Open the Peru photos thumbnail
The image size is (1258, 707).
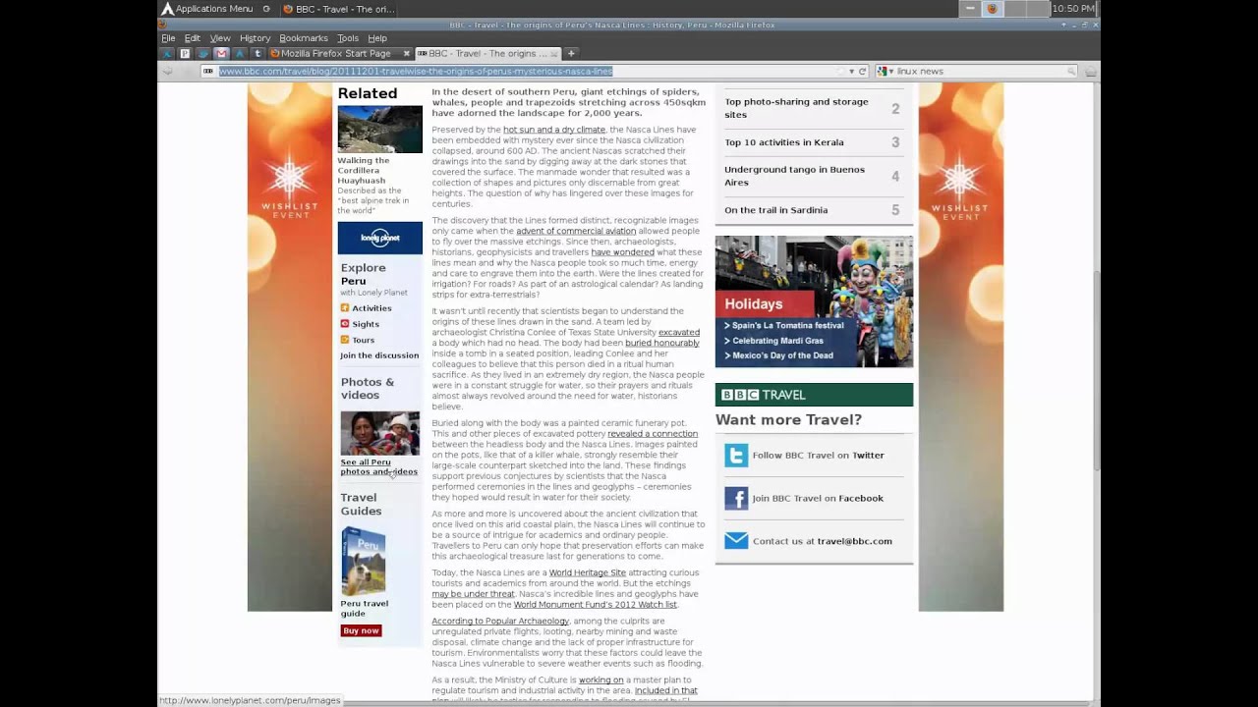click(x=379, y=433)
